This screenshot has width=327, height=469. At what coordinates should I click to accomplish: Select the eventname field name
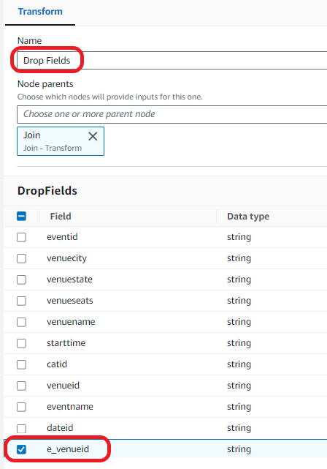pyautogui.click(x=70, y=407)
